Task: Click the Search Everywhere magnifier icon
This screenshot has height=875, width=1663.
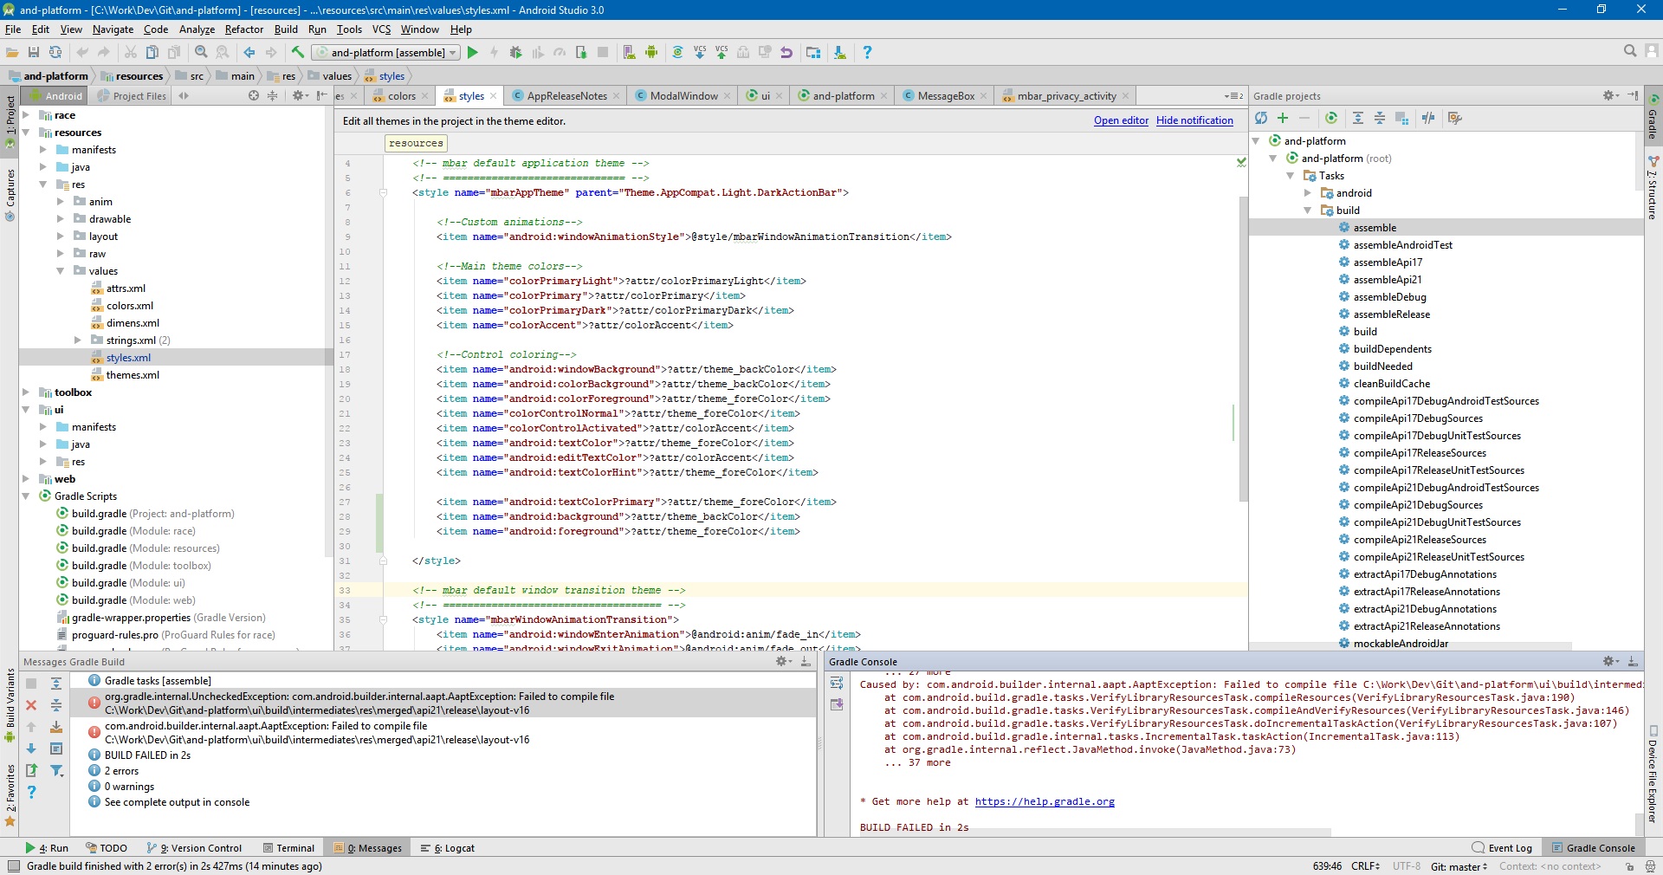Action: pos(1630,52)
